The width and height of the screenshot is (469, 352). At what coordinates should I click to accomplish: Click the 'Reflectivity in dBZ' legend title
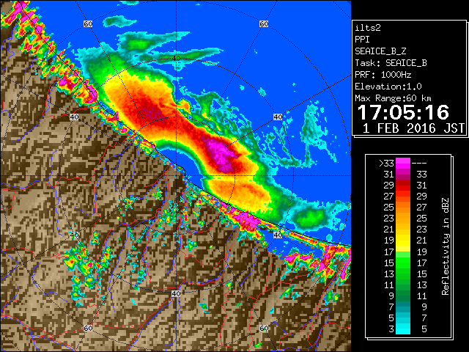point(446,246)
